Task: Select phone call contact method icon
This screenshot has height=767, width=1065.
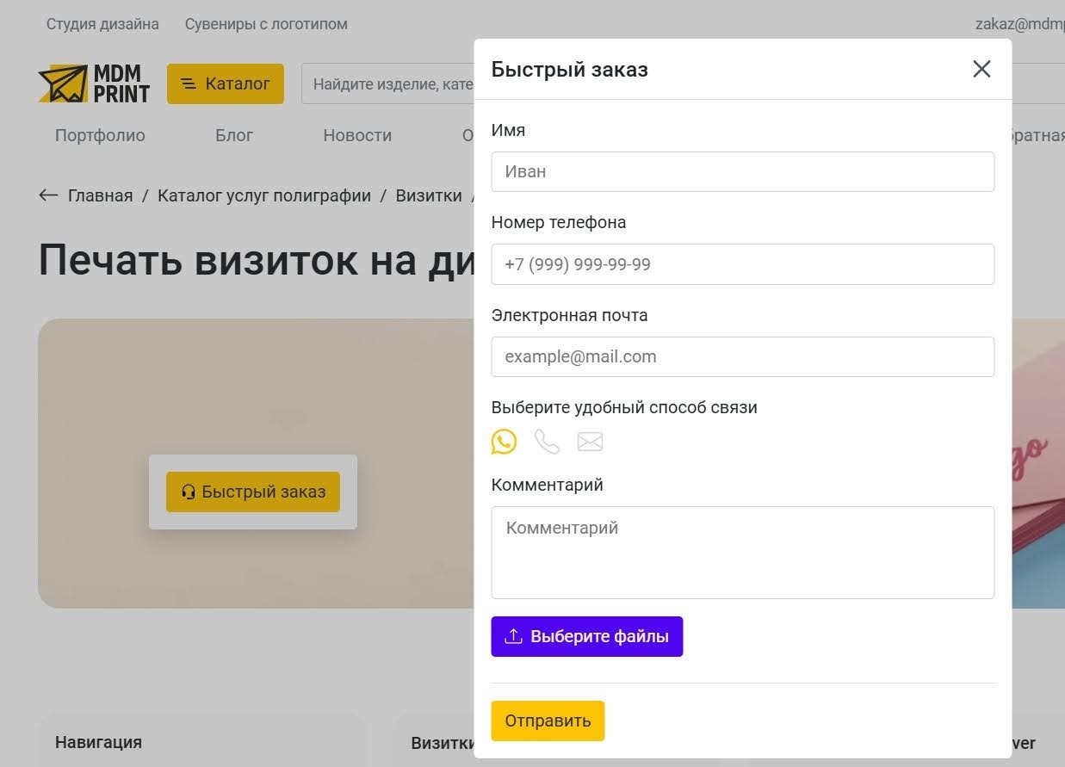Action: point(547,442)
